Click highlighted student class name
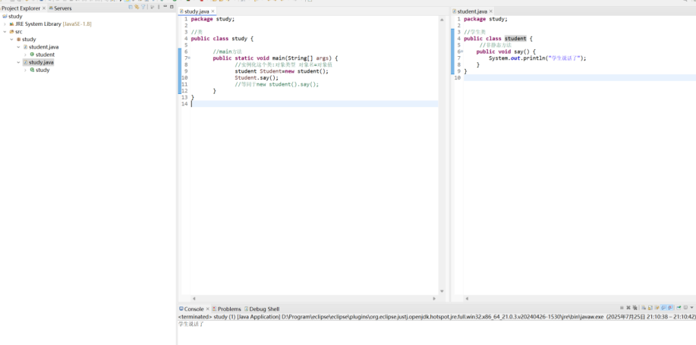This screenshot has width=696, height=345. pyautogui.click(x=515, y=39)
